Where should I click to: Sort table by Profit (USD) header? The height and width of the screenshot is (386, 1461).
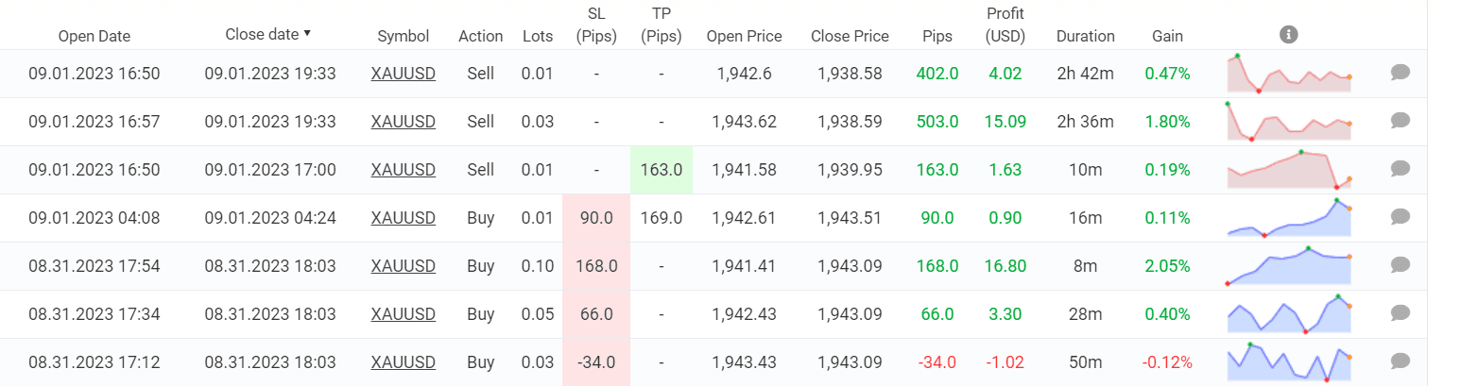coord(1005,25)
